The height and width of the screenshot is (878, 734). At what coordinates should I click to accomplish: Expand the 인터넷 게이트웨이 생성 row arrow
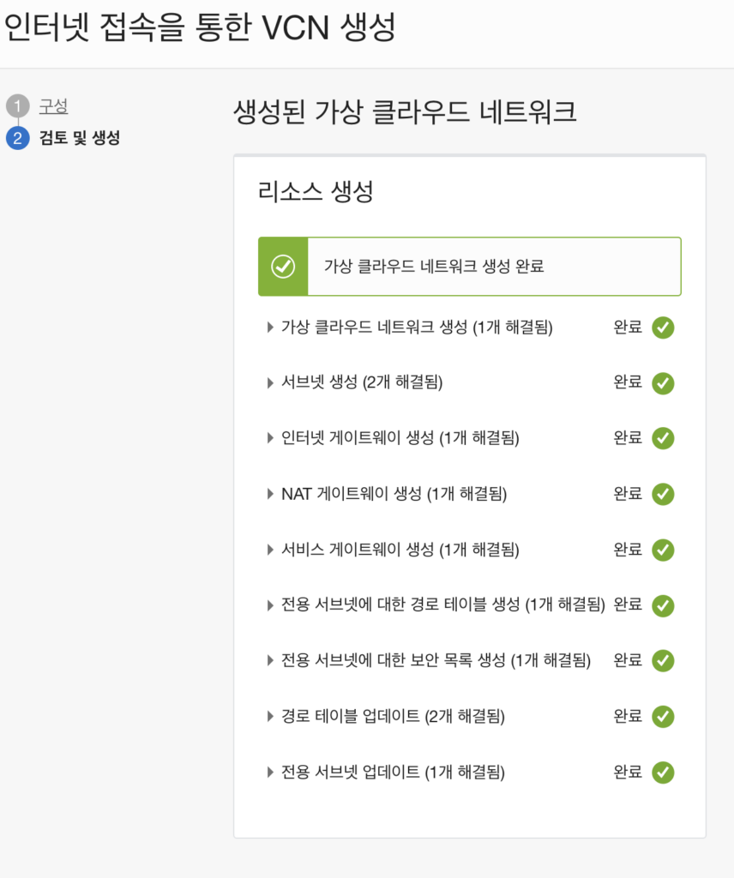point(270,438)
